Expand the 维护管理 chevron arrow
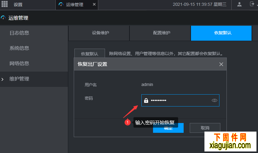 [x=2, y=80]
